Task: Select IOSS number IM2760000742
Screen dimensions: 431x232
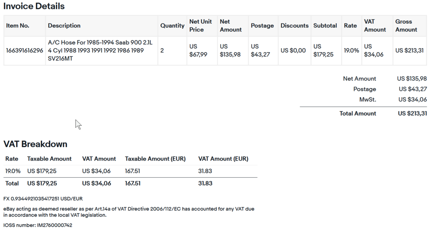Action: [38, 226]
